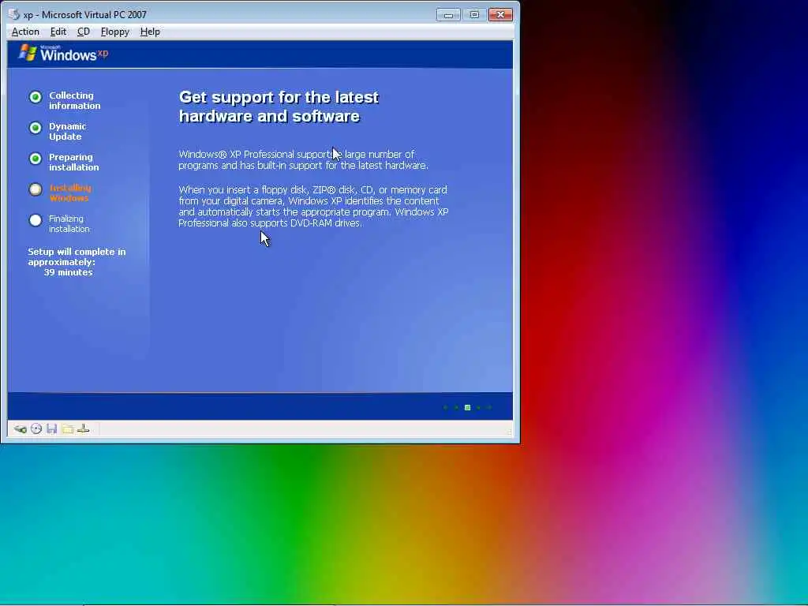Click the 'Finalizing installation' step label
The image size is (808, 606).
pos(69,223)
